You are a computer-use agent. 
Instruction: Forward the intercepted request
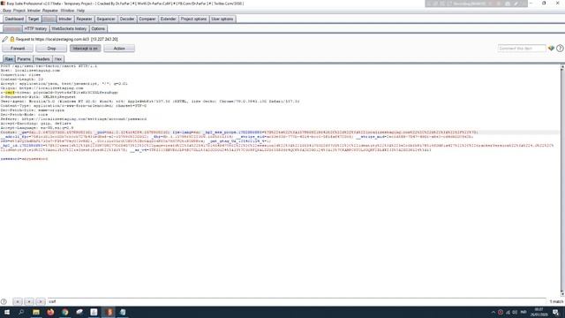pos(18,49)
